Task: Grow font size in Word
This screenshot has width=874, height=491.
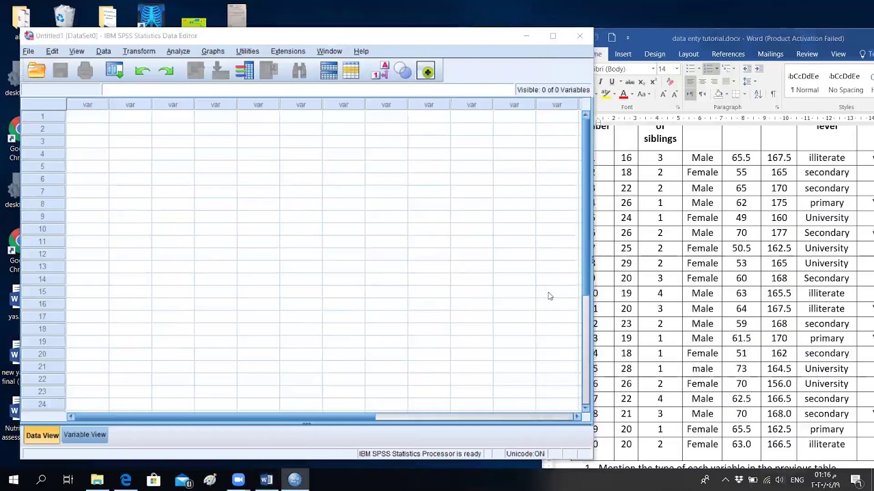Action: point(663,94)
